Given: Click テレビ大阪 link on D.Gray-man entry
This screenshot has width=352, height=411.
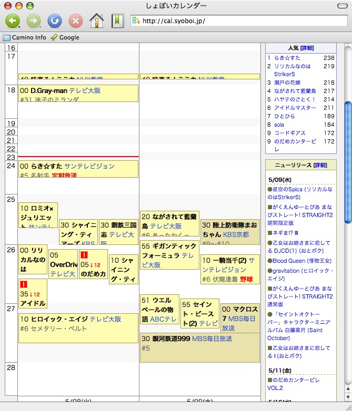Looking at the screenshot, I should coord(85,91).
